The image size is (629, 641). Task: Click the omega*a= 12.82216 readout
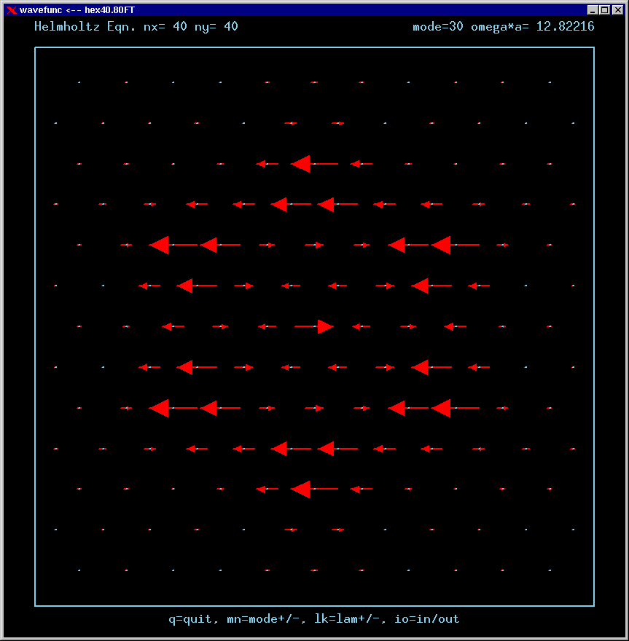click(532, 27)
